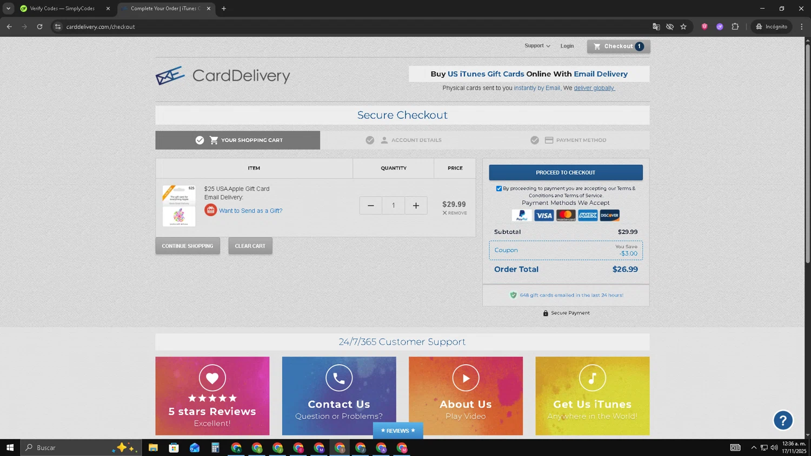Click the Visa card icon
The image size is (811, 456).
coord(544,216)
